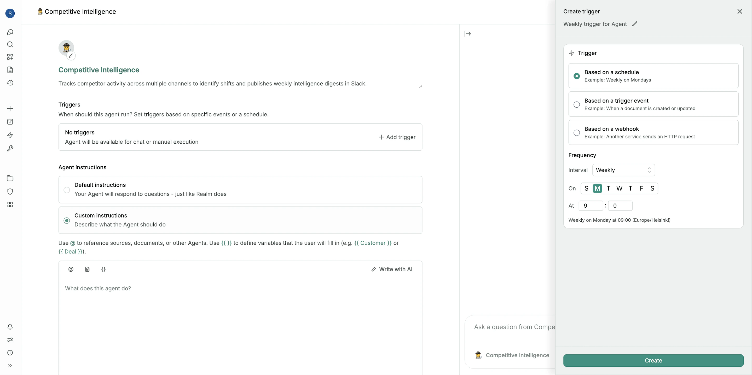752x375 pixels.
Task: Enable Friday in the day selector
Action: 641,188
